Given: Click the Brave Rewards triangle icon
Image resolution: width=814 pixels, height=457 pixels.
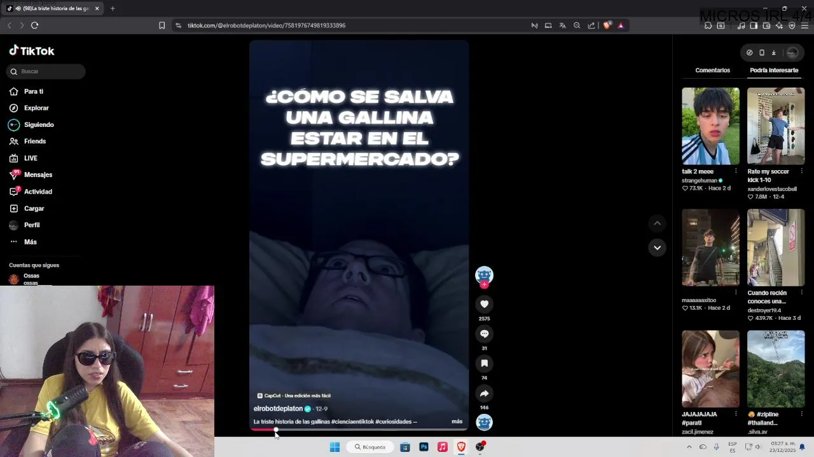Looking at the screenshot, I should pyautogui.click(x=621, y=25).
